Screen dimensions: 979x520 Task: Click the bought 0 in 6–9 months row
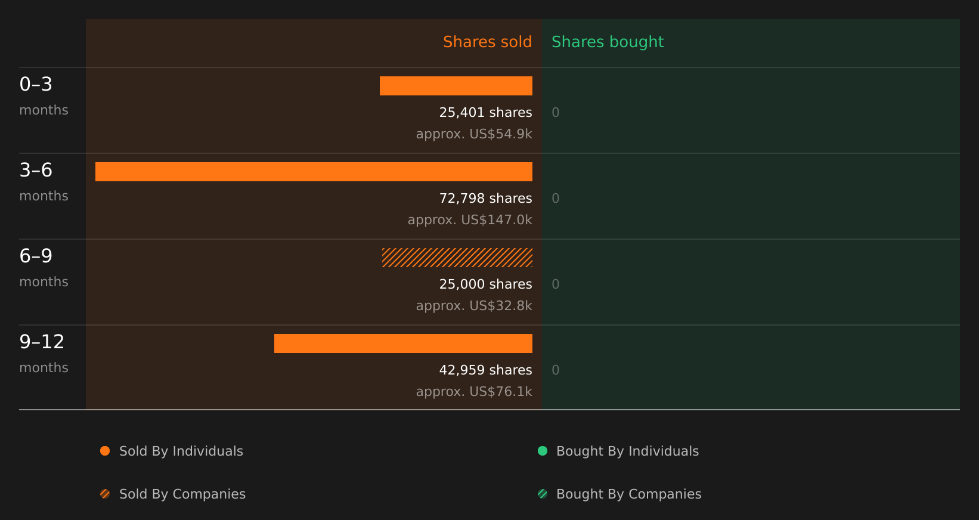tap(556, 284)
